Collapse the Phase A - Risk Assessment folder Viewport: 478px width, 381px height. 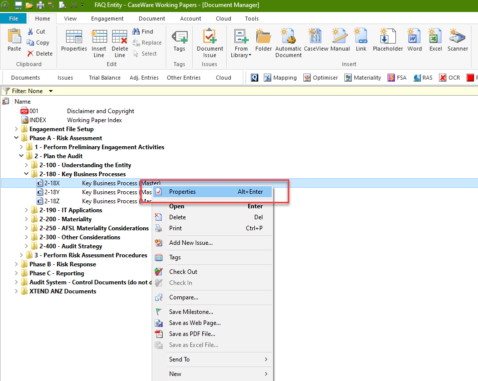point(17,138)
